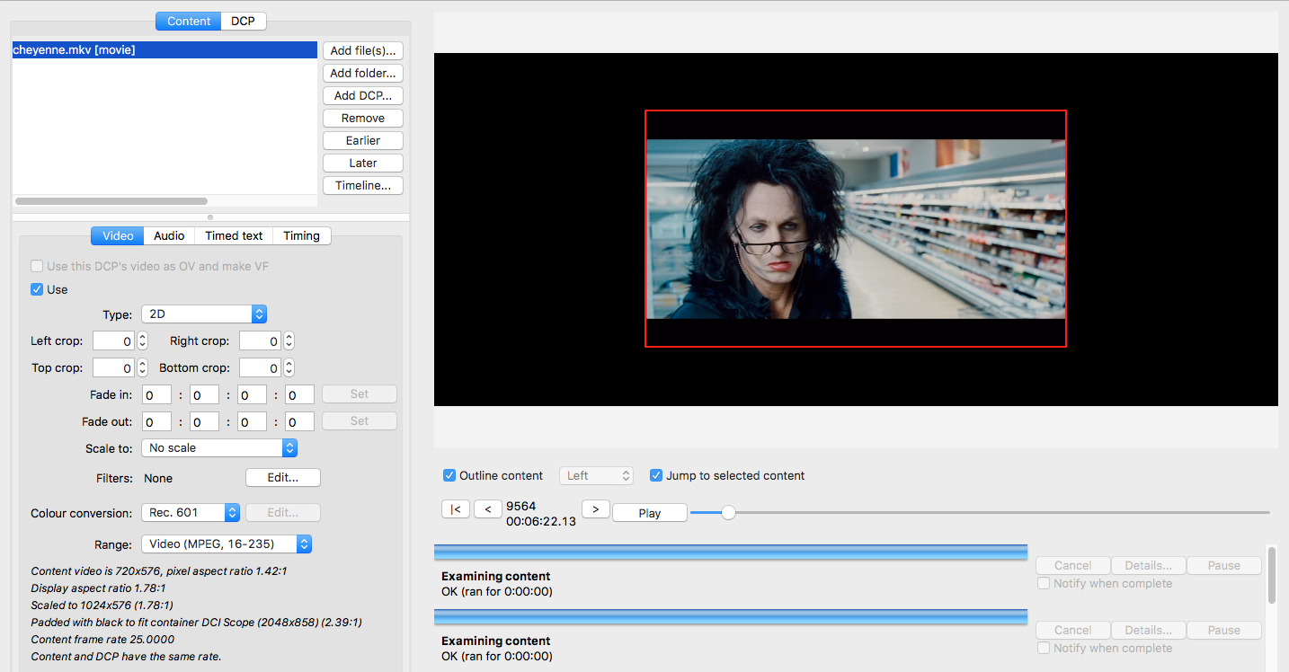Viewport: 1289px width, 672px height.
Task: Click the timecode text 00:06:22.13
Action: pos(541,521)
